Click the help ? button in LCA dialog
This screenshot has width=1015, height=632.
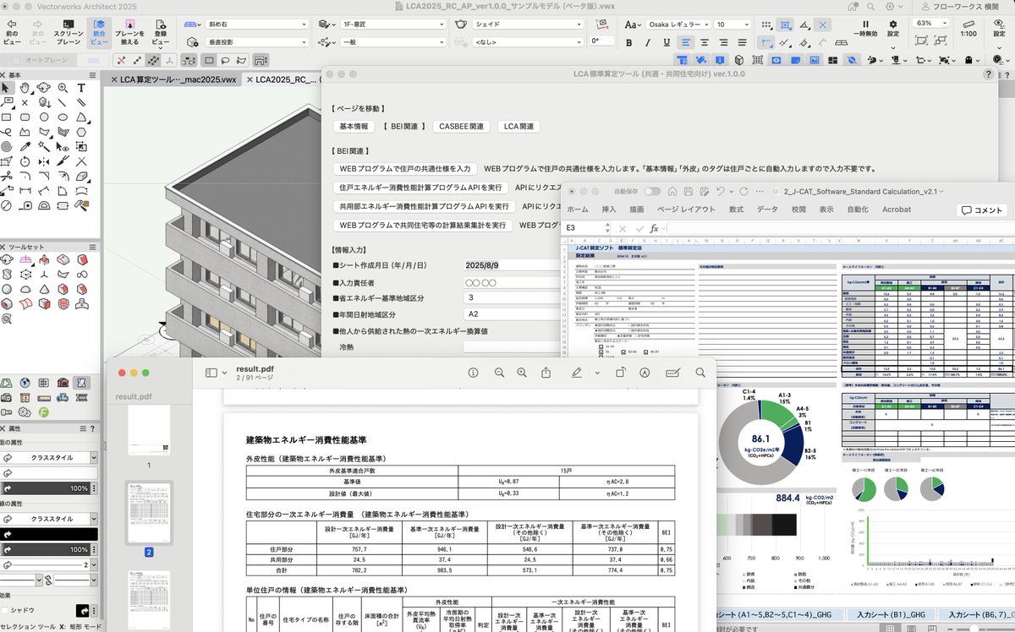[987, 74]
